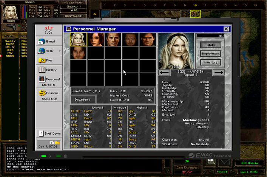Click the Paused time control
Viewport: 267px width, 177px height.
coord(222,172)
